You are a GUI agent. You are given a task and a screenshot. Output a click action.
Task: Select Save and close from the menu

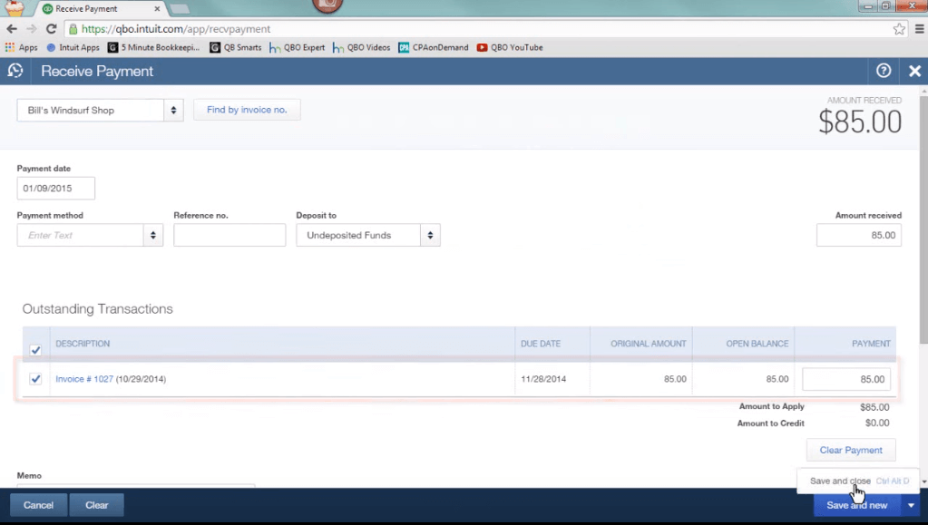pos(838,481)
